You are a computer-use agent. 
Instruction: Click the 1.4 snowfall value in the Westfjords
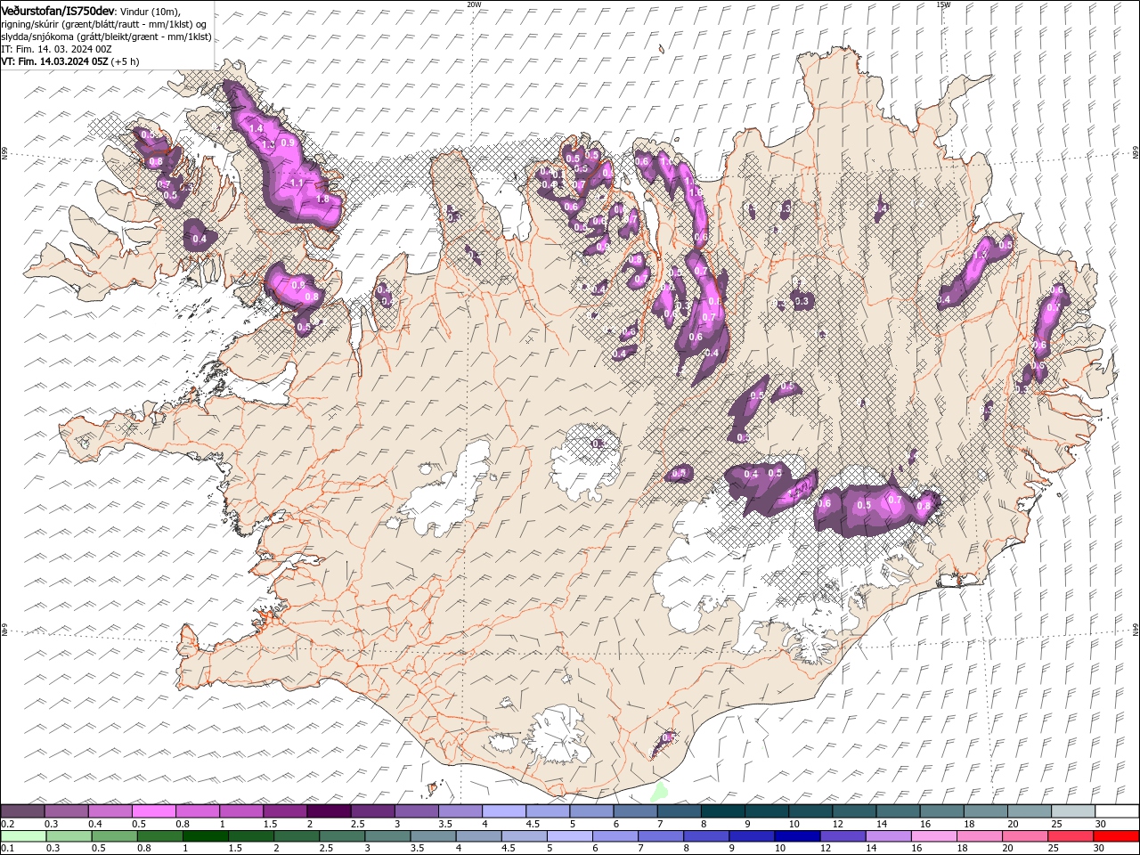[x=256, y=129]
